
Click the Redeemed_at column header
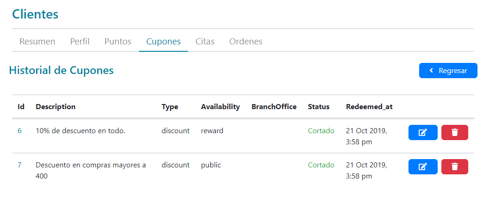[x=369, y=107]
